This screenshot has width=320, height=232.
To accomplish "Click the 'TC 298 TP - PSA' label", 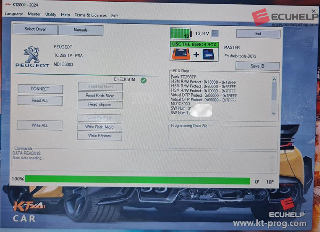I will [68, 56].
